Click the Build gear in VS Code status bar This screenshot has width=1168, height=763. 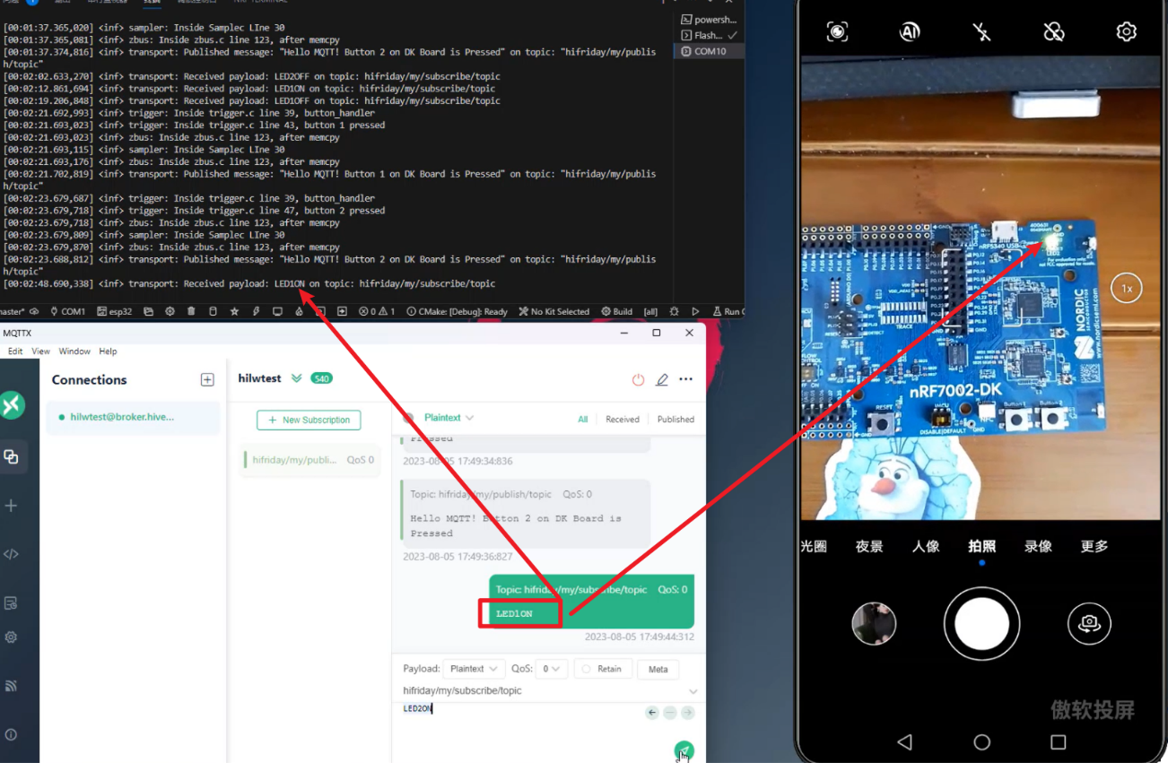(616, 312)
